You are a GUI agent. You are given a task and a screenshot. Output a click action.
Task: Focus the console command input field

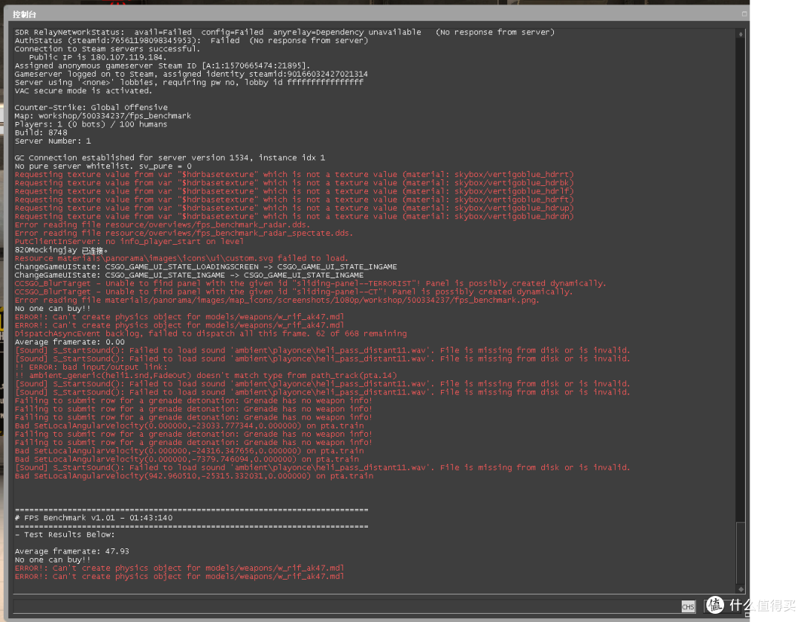(346, 606)
